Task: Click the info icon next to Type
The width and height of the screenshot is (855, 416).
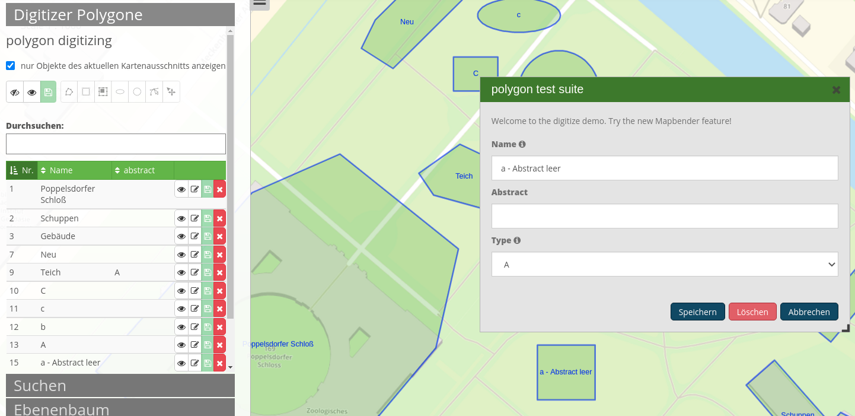Action: point(517,240)
